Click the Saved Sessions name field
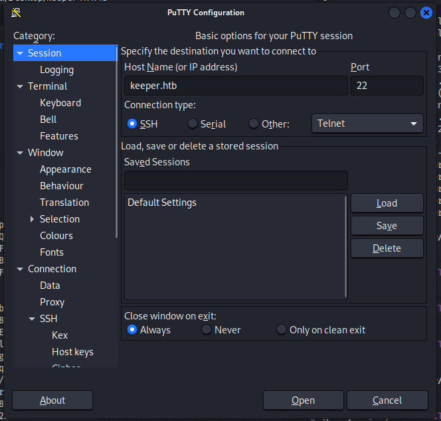Viewport: 441px width, 421px height. tap(236, 181)
